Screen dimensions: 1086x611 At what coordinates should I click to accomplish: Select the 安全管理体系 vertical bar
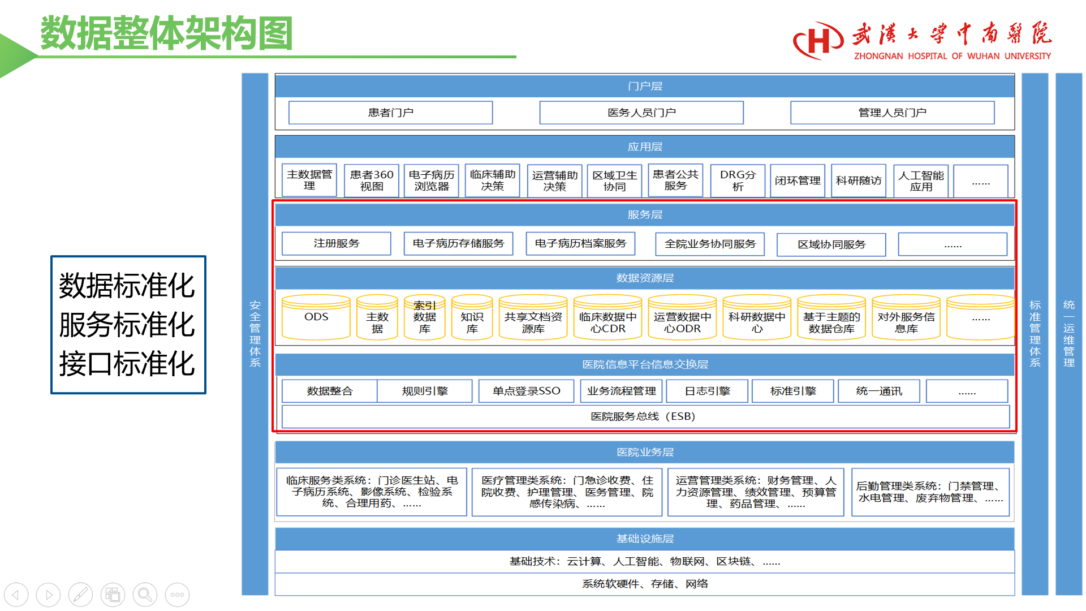point(255,334)
